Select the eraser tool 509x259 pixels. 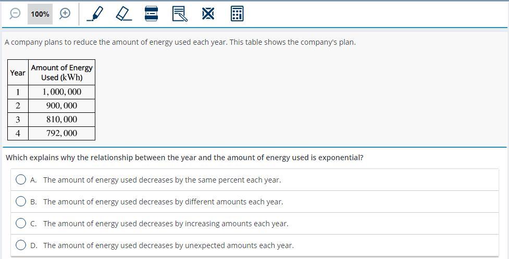(x=123, y=14)
